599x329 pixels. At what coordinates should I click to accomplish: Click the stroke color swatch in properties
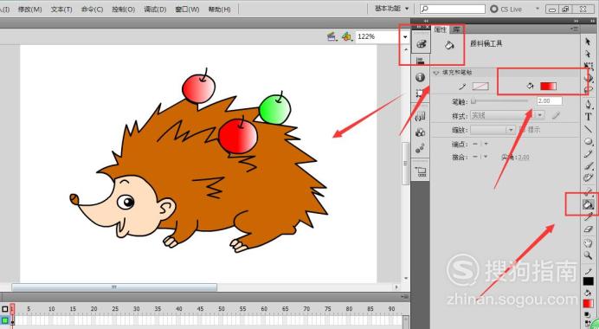tap(480, 87)
